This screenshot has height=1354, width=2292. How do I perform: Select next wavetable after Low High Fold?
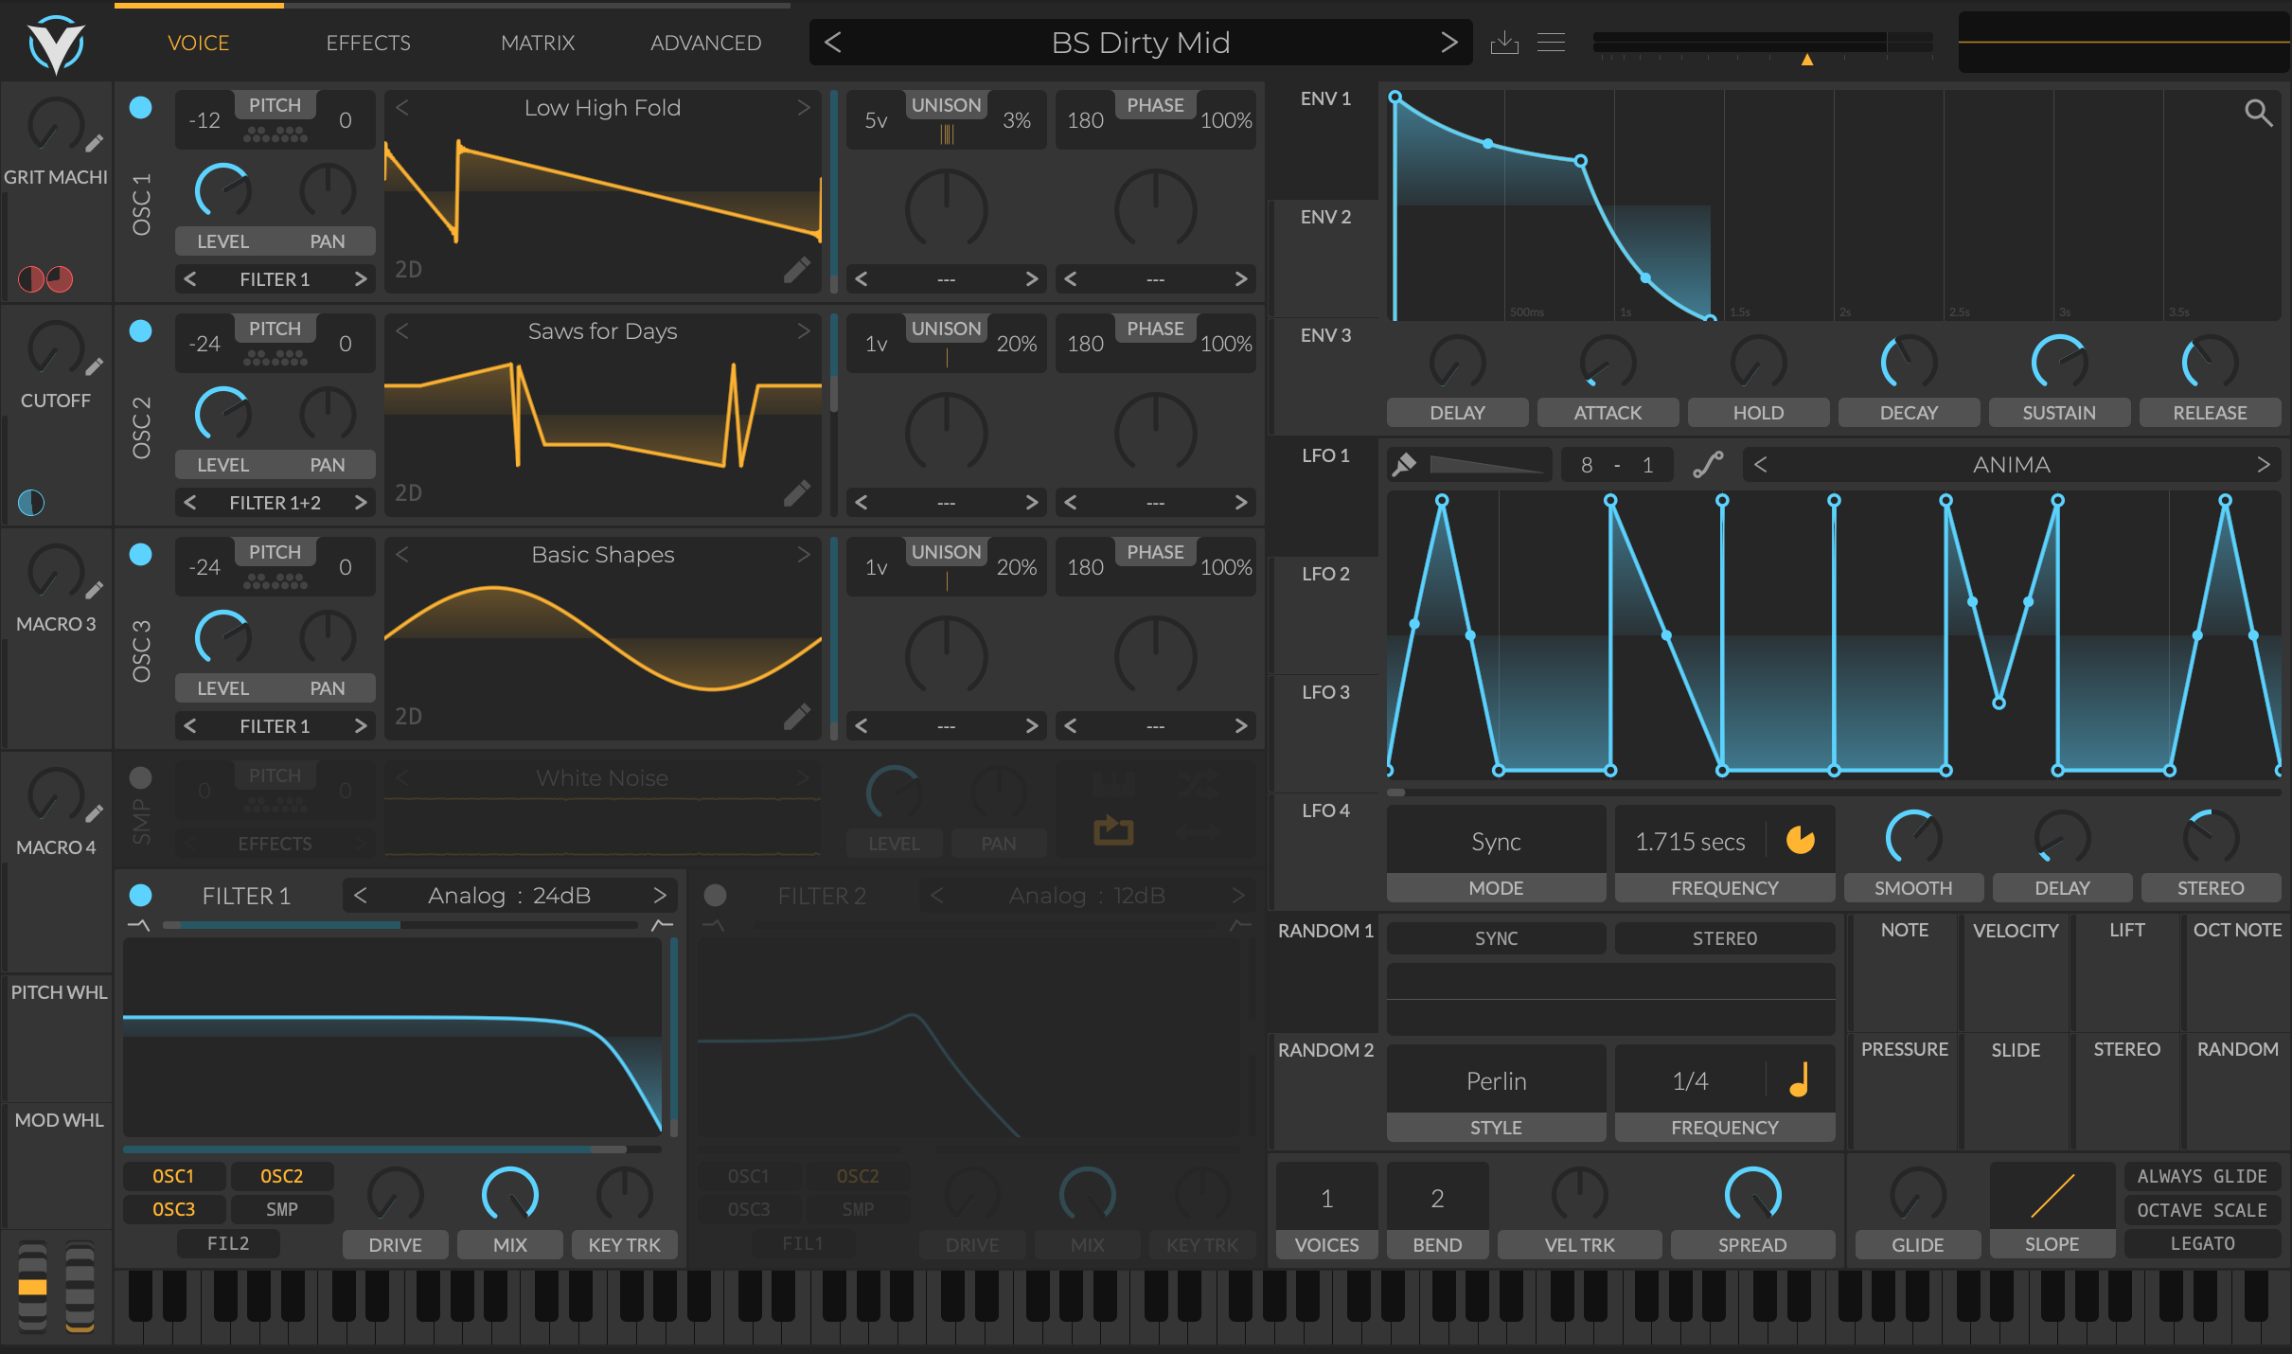coord(804,108)
